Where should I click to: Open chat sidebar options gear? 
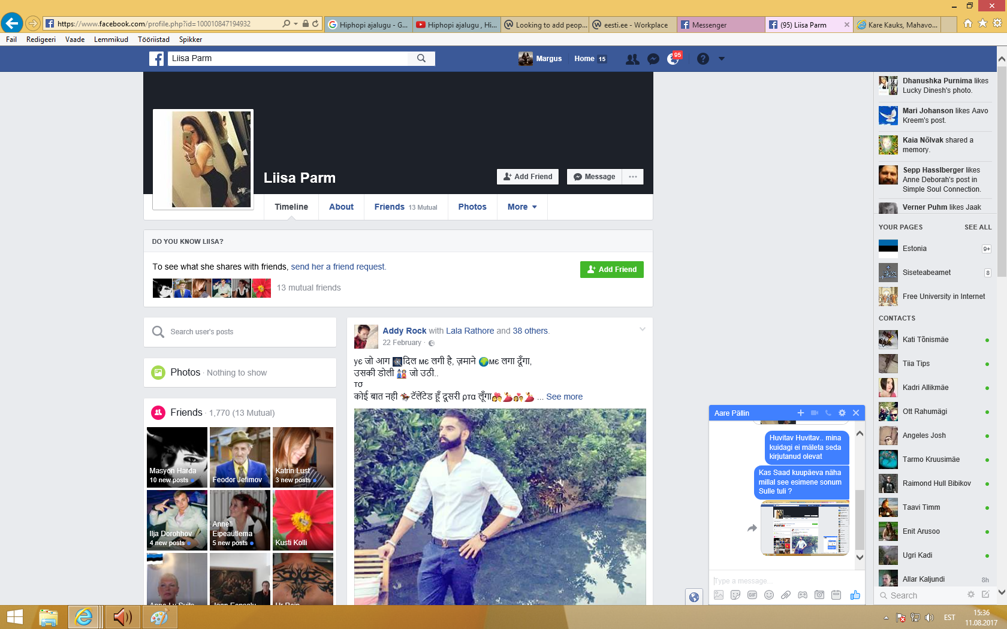point(971,594)
